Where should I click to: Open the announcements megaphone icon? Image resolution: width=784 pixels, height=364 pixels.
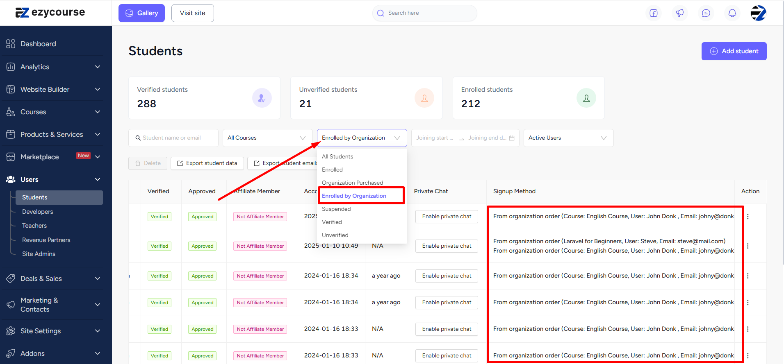pyautogui.click(x=680, y=13)
